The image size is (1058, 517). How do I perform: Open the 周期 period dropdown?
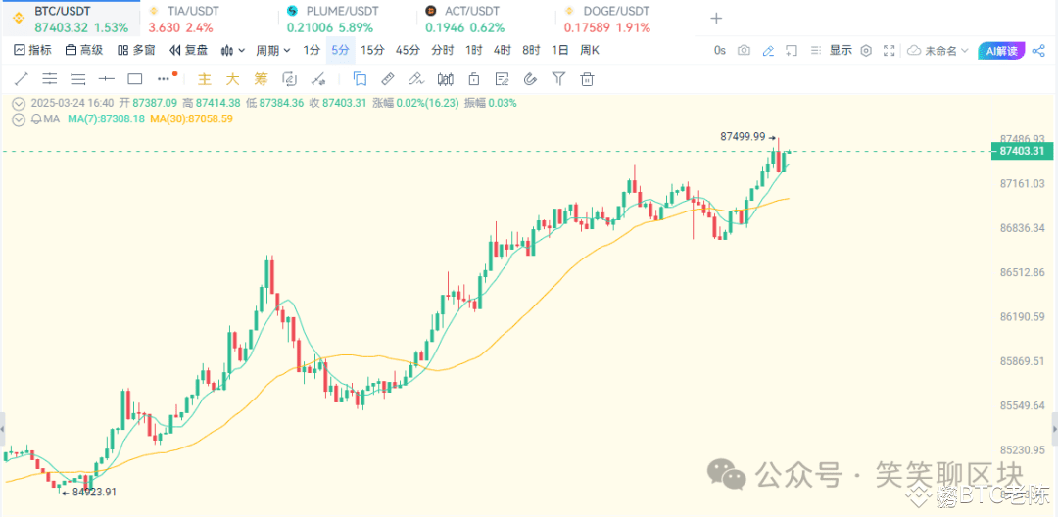[x=273, y=51]
